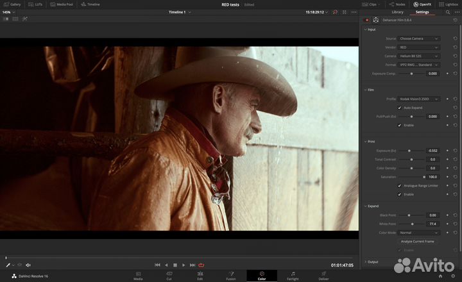Screen dimensions: 462x282
Task: Collapse the Print section
Action: click(366, 142)
